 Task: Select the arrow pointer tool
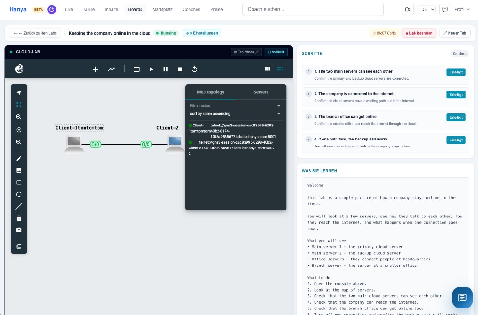[x=19, y=92]
